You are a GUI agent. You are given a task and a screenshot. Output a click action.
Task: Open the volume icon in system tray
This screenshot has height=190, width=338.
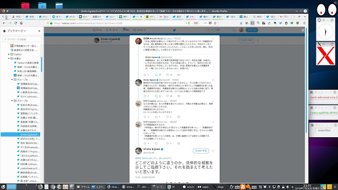[x=287, y=187]
